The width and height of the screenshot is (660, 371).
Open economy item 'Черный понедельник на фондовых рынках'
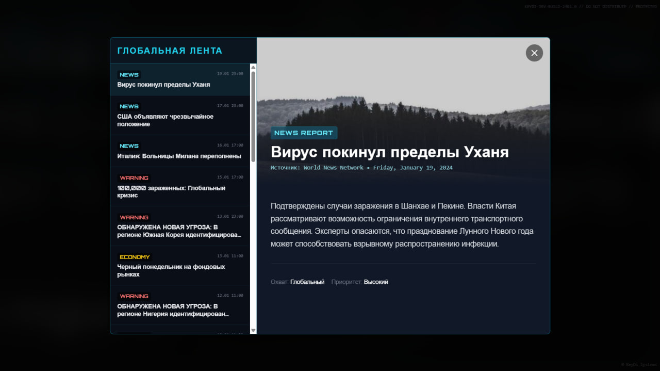(x=180, y=265)
